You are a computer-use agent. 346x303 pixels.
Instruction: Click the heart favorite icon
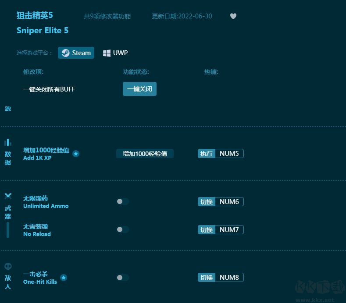pyautogui.click(x=233, y=16)
